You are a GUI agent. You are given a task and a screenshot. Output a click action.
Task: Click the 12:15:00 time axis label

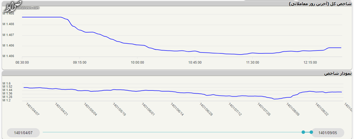tap(310, 63)
